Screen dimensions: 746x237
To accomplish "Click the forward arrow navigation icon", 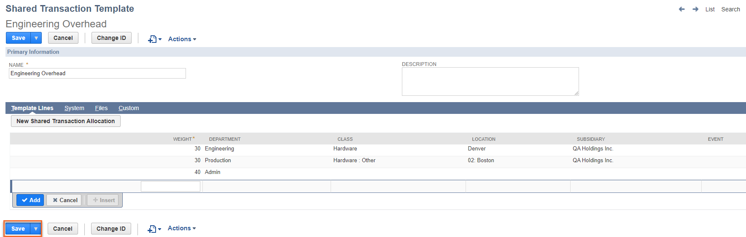I will coord(695,9).
